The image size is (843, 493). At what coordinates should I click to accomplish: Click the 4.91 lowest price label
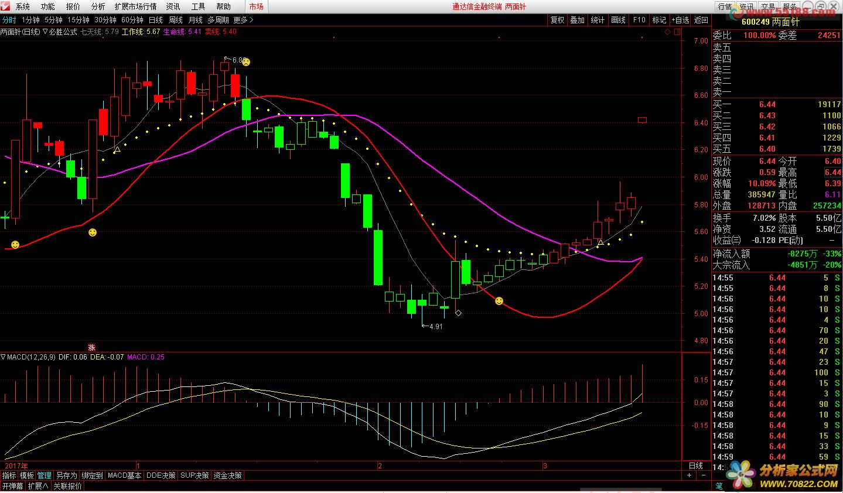(x=435, y=327)
